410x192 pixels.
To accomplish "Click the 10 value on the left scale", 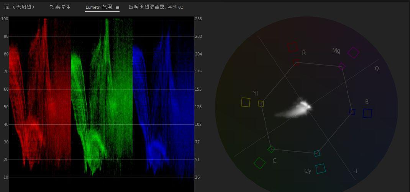I will 6,177.
